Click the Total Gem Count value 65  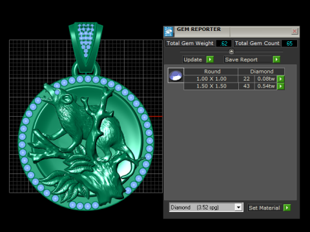click(289, 43)
